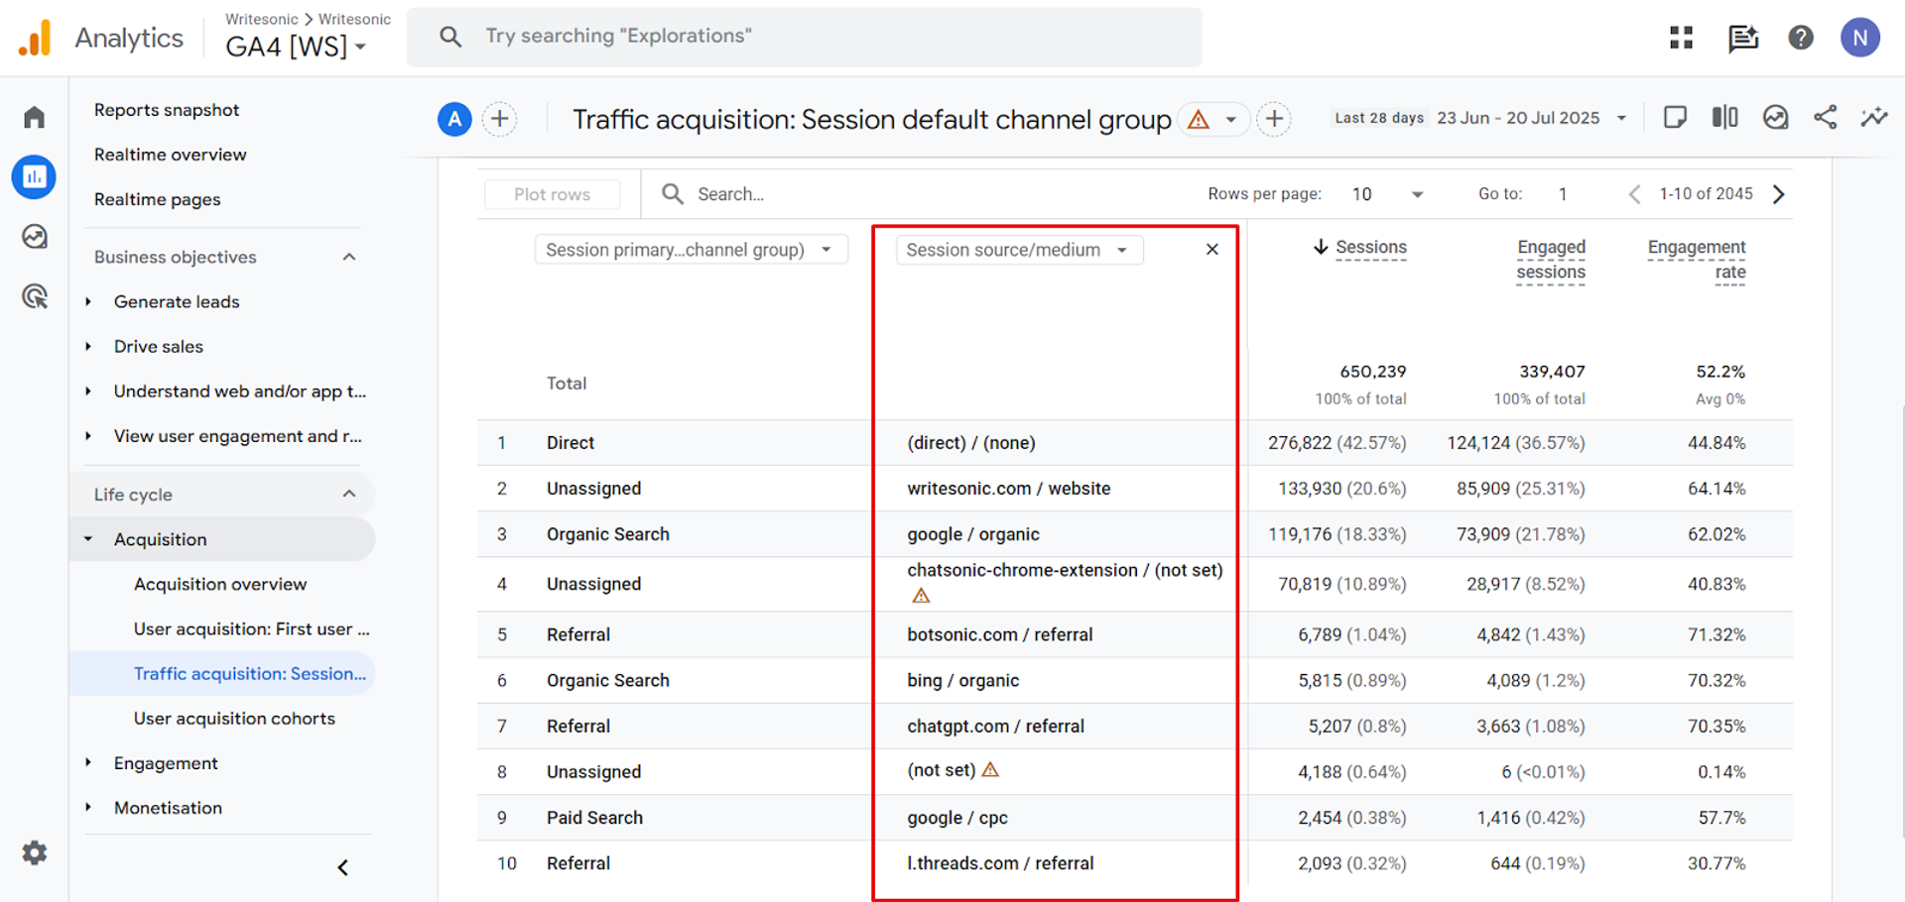The image size is (1905, 902).
Task: Click chatgpt.com / referral cell
Action: point(995,726)
